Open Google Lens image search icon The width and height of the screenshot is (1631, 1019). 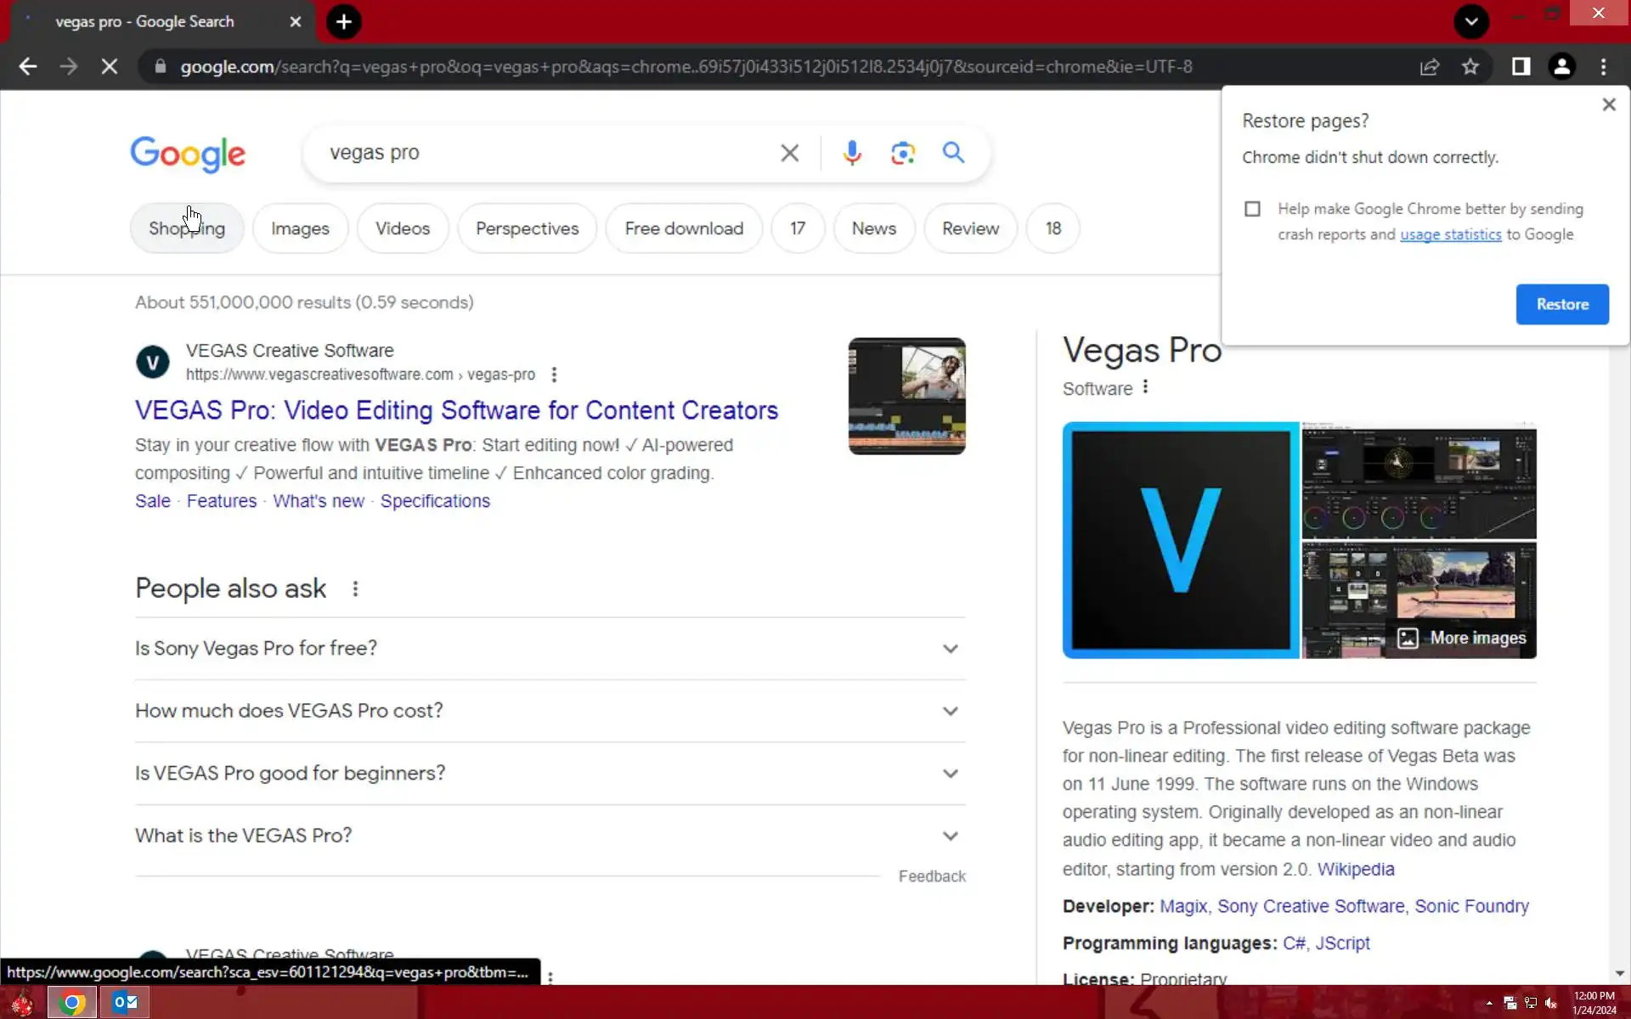coord(902,153)
